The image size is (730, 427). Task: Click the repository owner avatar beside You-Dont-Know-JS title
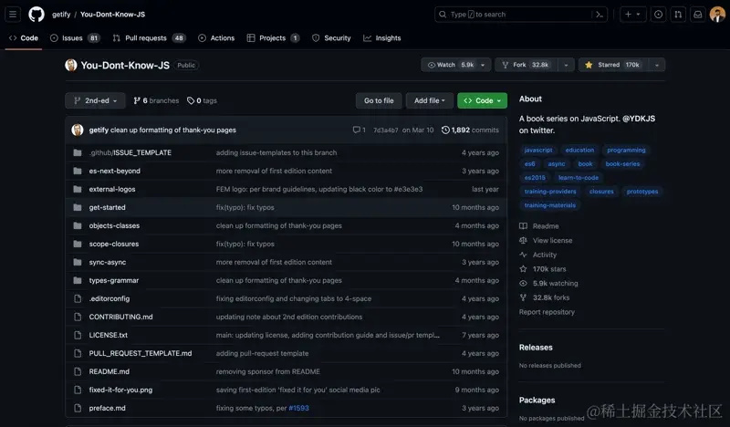pyautogui.click(x=71, y=65)
